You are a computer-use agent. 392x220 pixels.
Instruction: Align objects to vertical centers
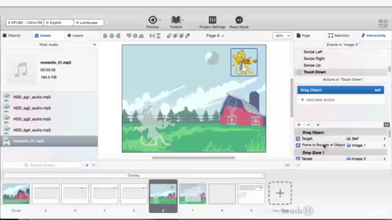click(135, 35)
